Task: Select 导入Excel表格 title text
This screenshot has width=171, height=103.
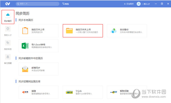Action: pyautogui.click(x=38, y=45)
